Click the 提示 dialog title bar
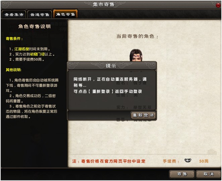Viewport: 222px width, 181px height. 112,66
